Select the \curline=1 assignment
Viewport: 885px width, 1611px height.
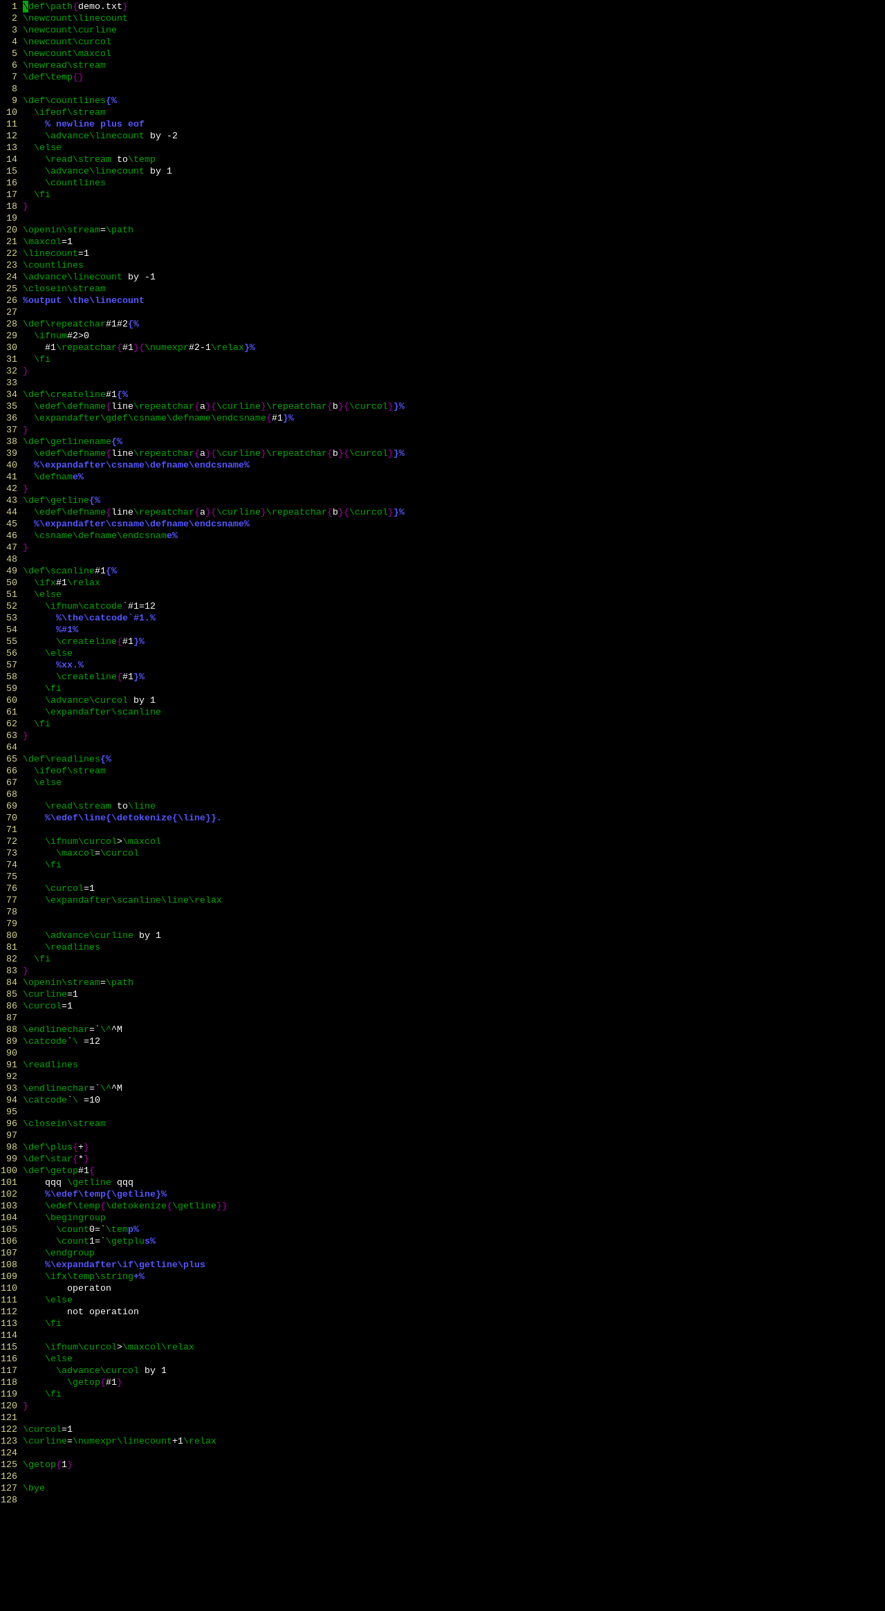(x=50, y=994)
